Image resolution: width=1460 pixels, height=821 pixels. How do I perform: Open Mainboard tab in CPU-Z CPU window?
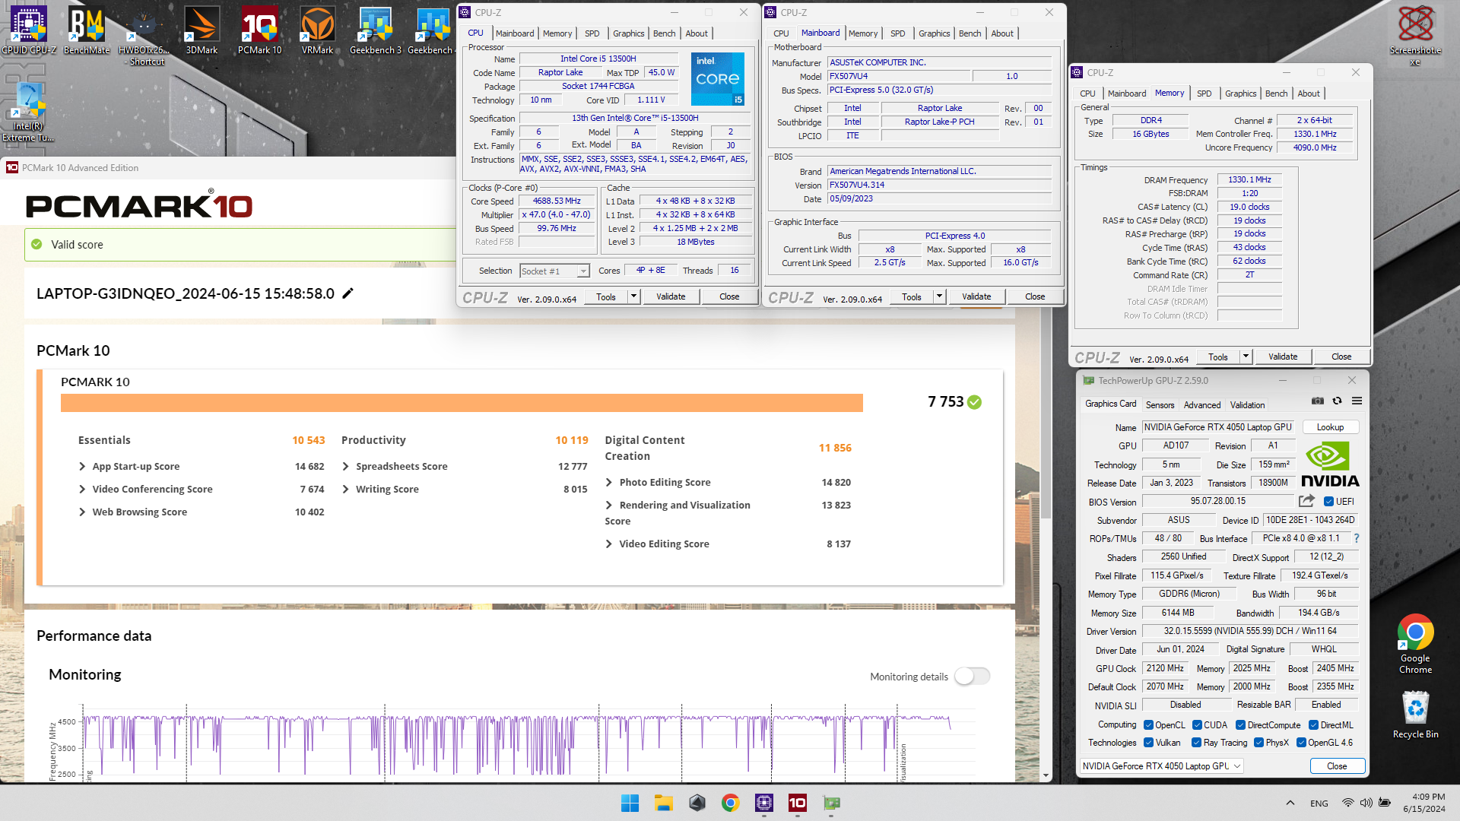[515, 33]
